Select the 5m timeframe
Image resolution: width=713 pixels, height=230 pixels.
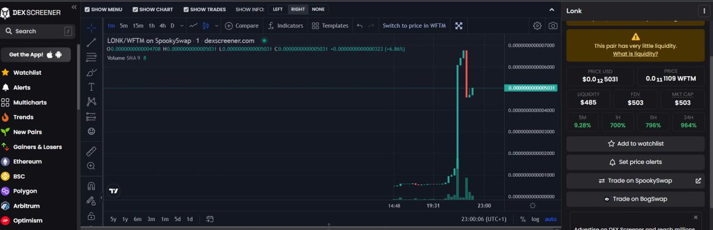click(x=124, y=26)
